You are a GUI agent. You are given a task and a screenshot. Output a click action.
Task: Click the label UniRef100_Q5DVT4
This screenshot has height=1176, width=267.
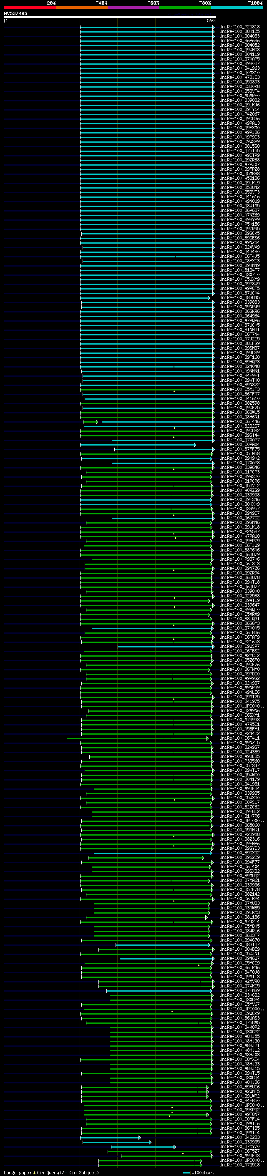(x=239, y=91)
